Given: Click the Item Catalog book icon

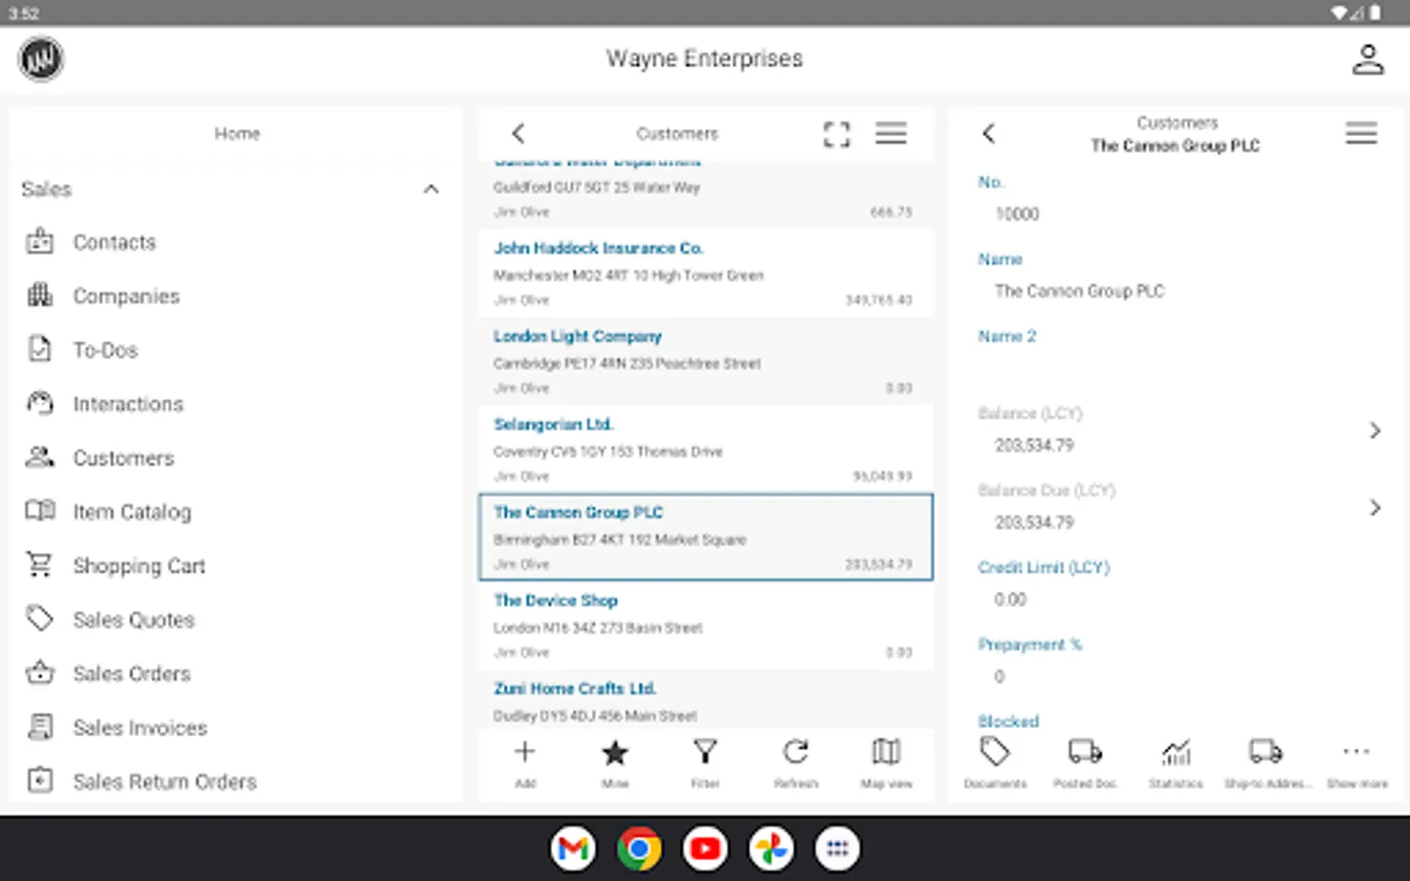Looking at the screenshot, I should 40,510.
